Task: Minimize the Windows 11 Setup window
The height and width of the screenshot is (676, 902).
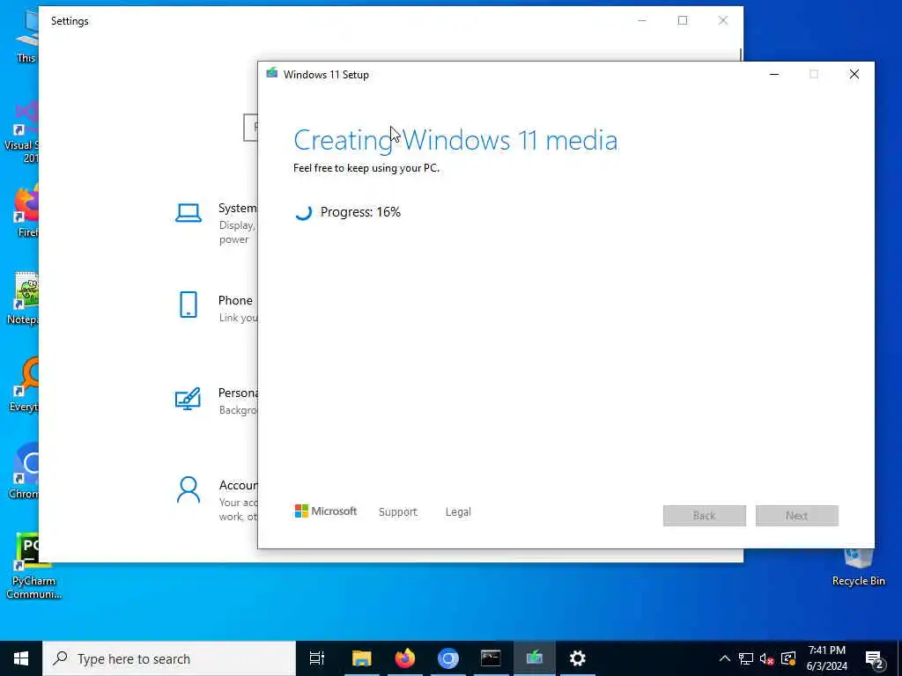Action: [x=774, y=74]
